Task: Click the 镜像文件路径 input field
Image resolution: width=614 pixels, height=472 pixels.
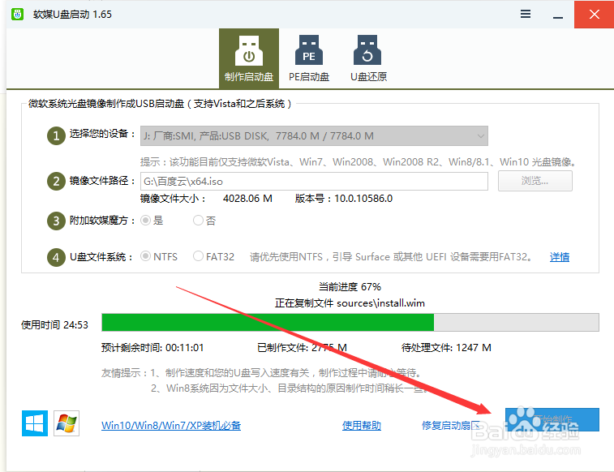Action: [314, 181]
